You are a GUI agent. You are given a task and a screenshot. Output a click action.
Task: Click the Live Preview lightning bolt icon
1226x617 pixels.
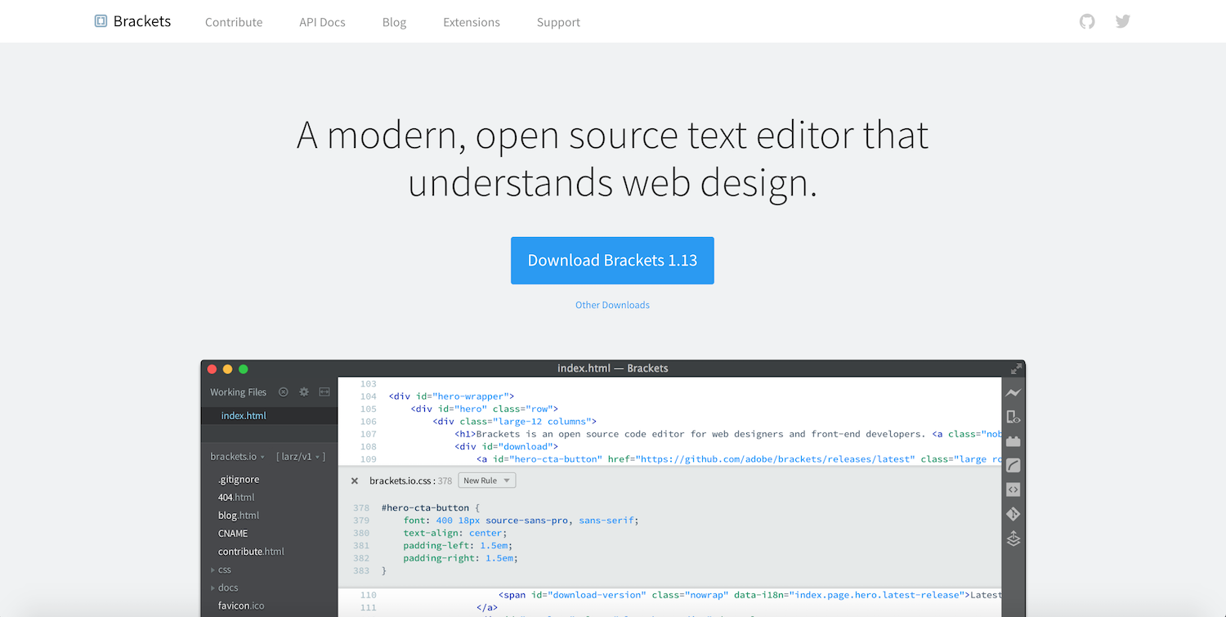pos(1013,393)
